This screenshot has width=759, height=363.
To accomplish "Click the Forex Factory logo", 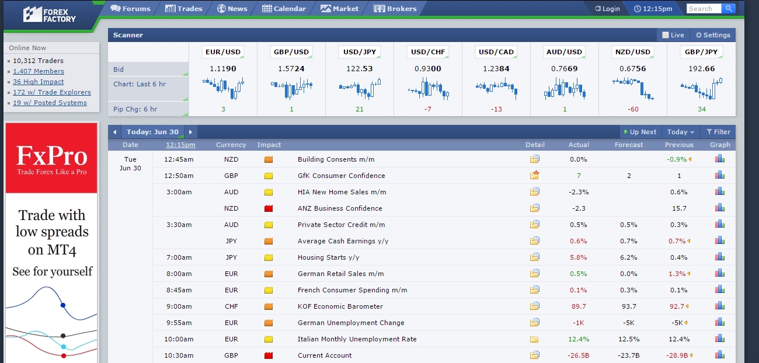I will [50, 15].
